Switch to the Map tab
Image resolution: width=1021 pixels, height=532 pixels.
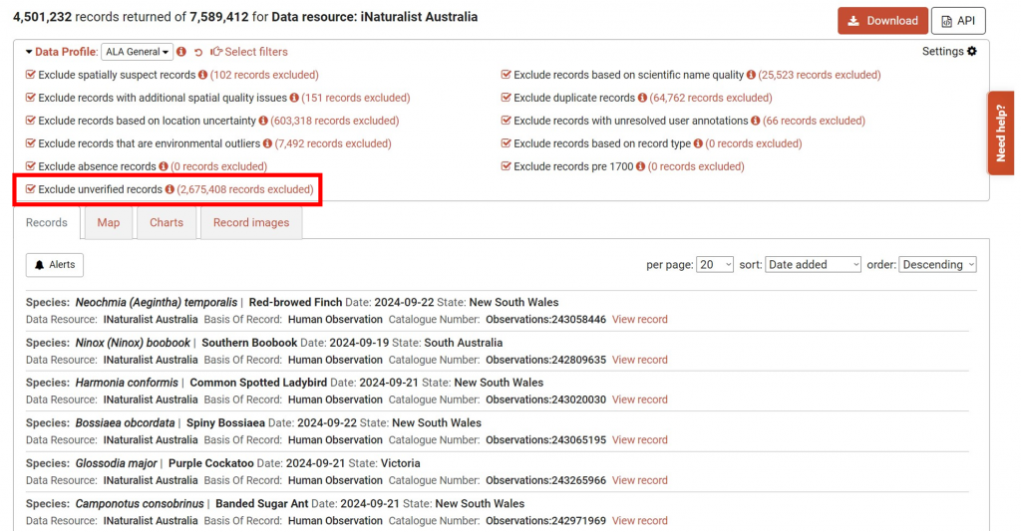109,223
